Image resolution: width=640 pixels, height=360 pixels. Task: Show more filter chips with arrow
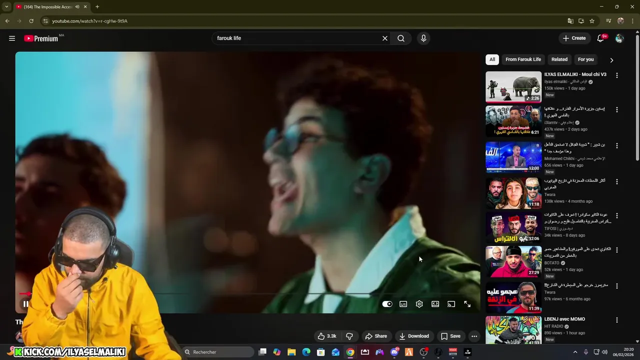[611, 60]
